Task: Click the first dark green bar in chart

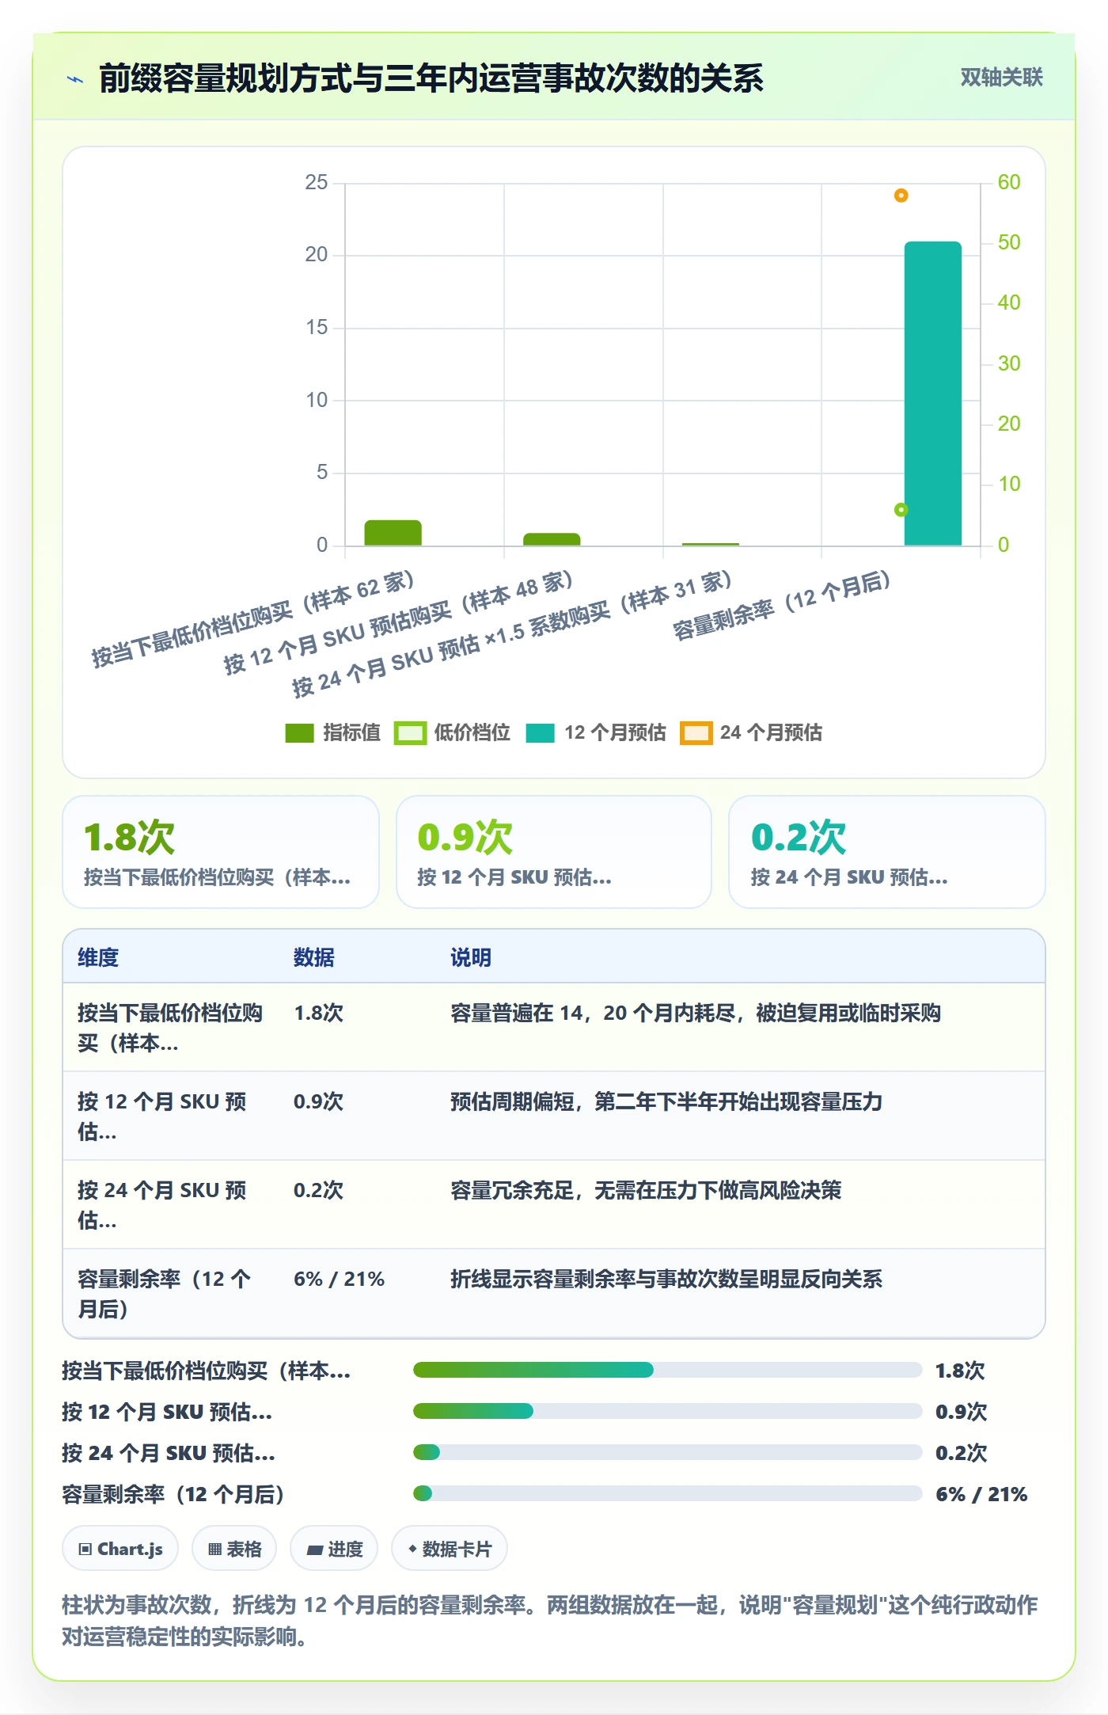Action: (x=393, y=533)
